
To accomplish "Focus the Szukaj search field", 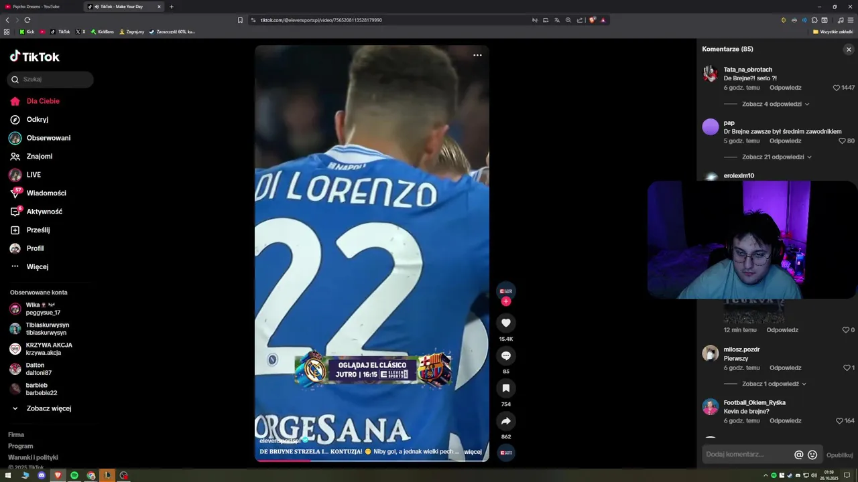I will pyautogui.click(x=50, y=79).
